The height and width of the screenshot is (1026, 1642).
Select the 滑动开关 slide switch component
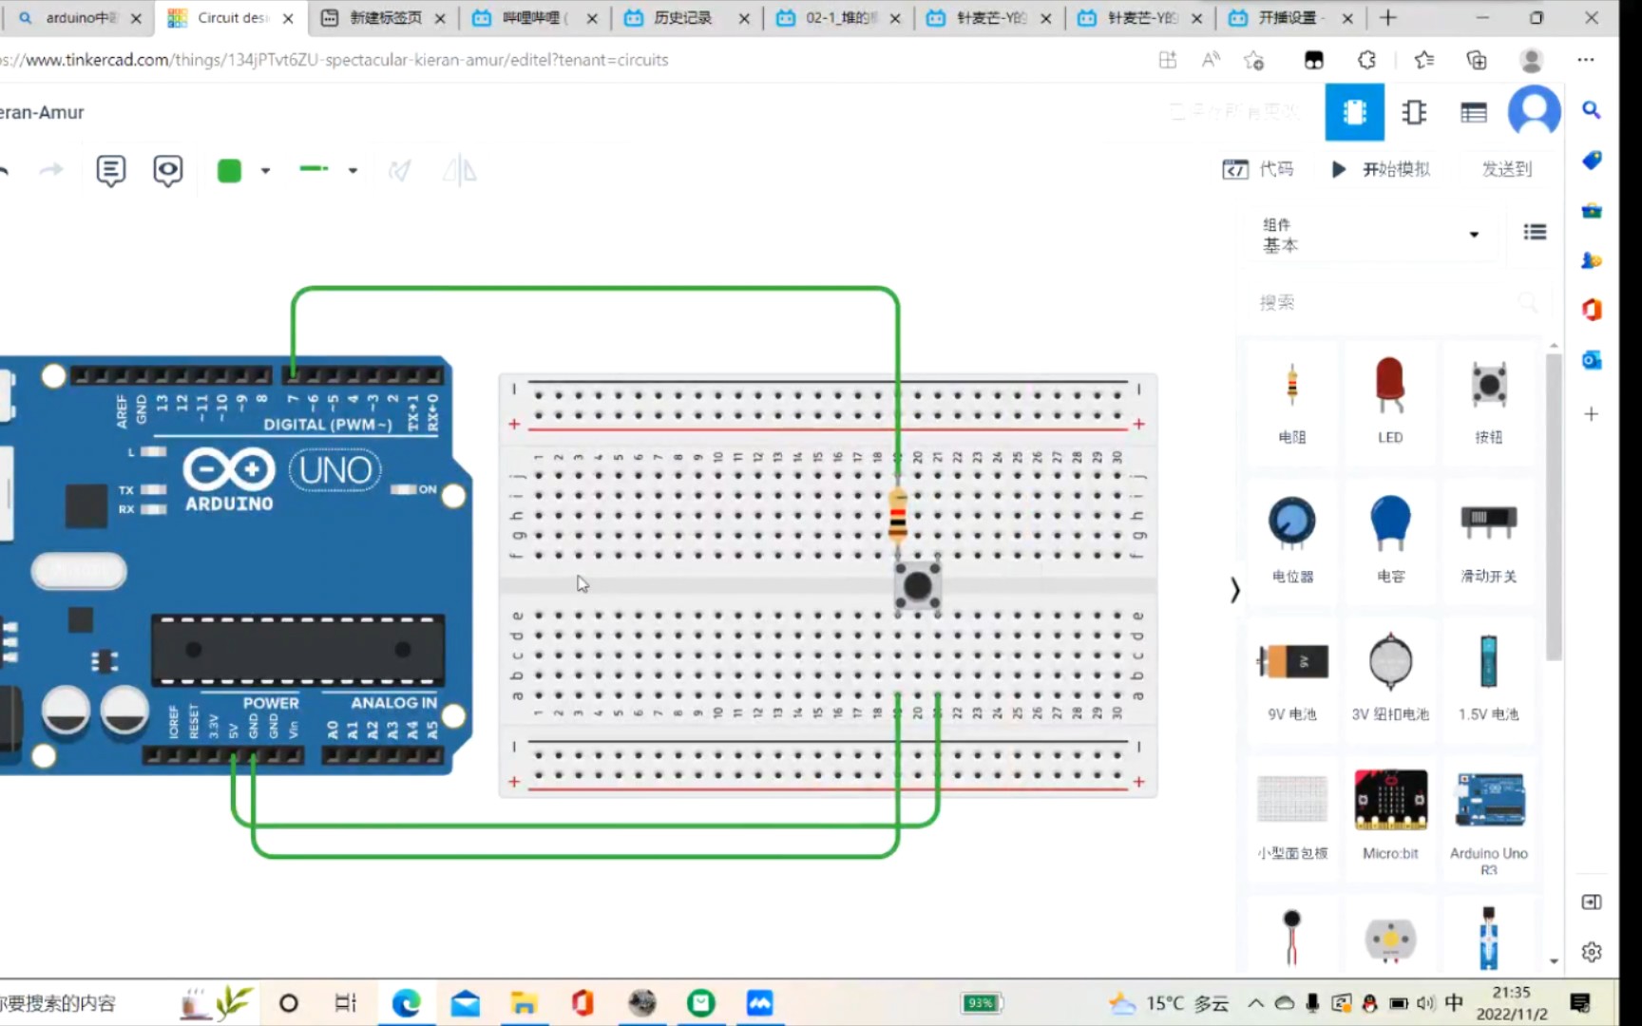pos(1489,540)
